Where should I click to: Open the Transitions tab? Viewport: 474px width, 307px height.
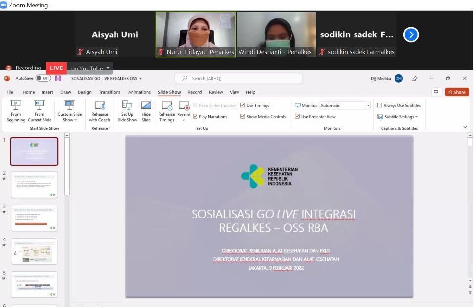tap(110, 92)
